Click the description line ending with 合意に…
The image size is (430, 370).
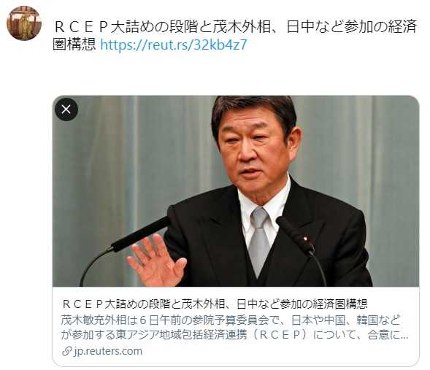click(234, 335)
